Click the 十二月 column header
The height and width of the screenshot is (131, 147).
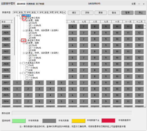point(139,22)
